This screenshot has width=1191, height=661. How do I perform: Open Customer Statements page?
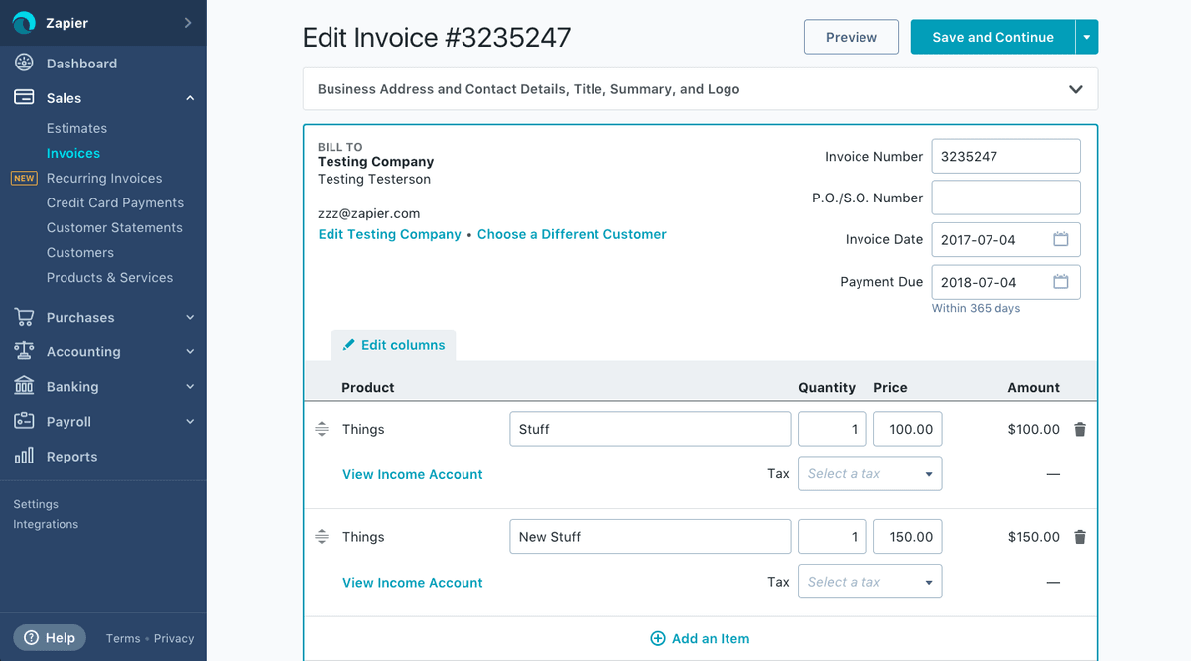(x=114, y=227)
